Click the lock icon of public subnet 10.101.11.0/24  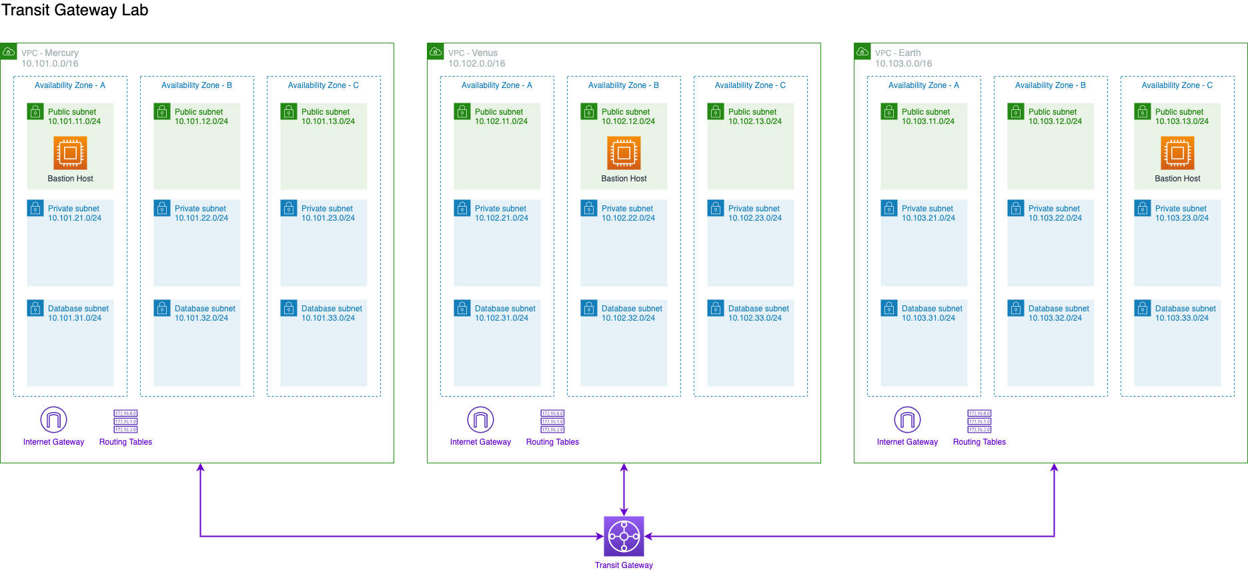[35, 111]
